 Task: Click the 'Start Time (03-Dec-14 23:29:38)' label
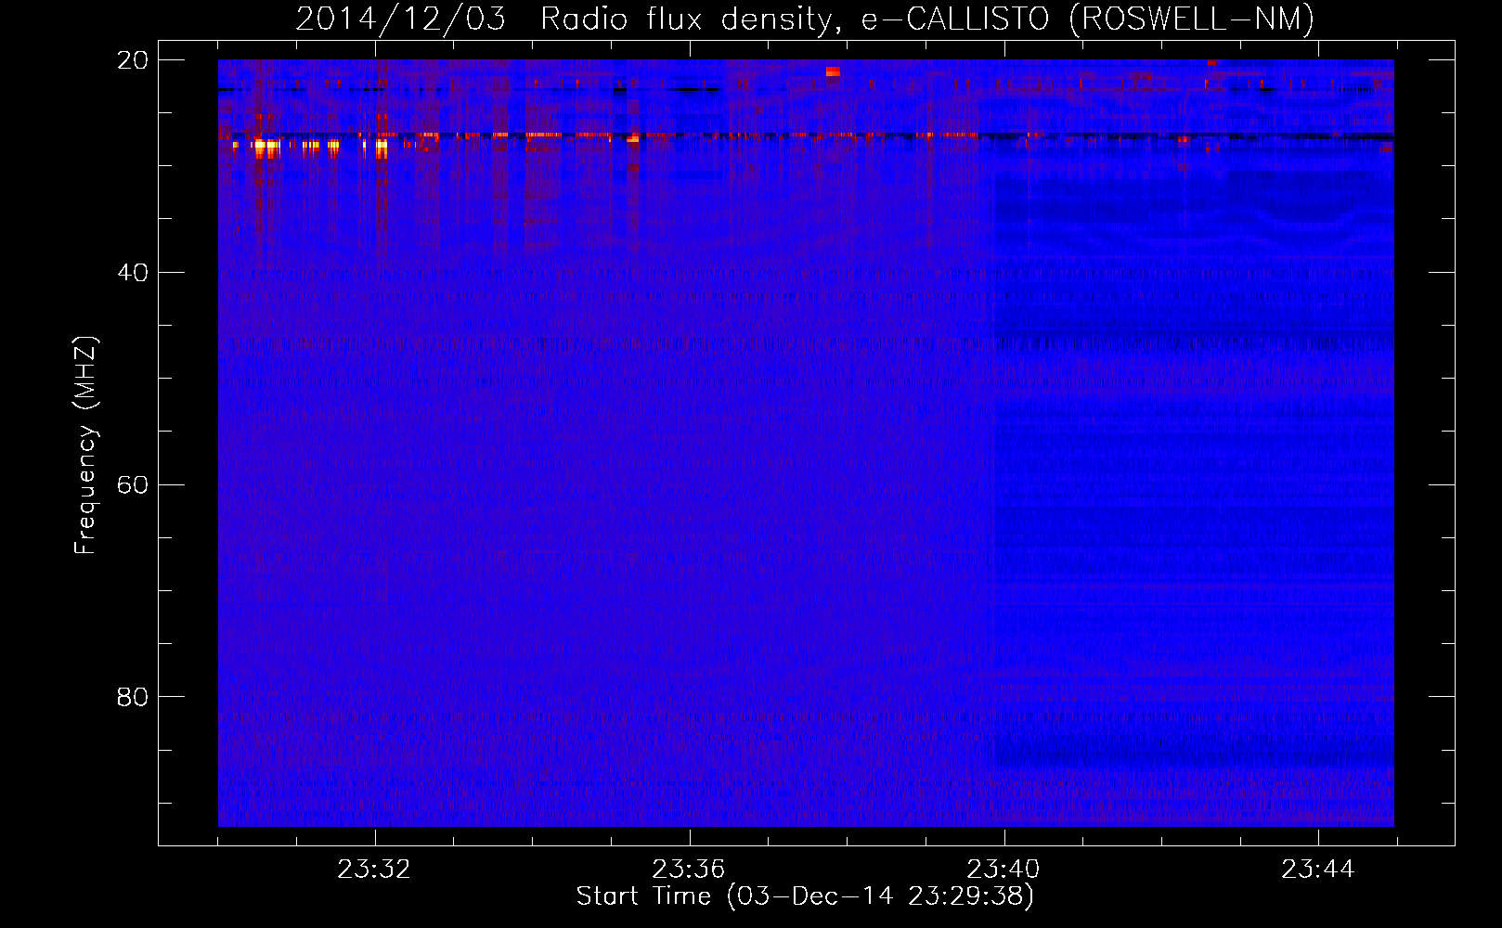(805, 896)
